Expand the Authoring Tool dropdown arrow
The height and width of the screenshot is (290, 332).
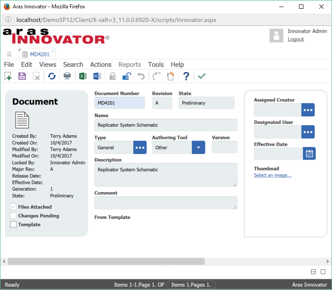pos(198,147)
